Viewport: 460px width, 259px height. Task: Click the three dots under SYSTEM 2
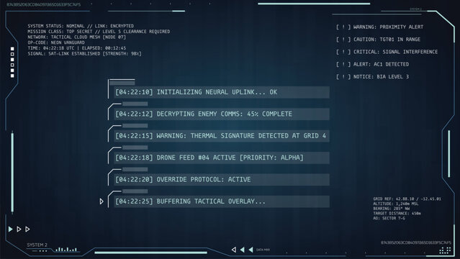tap(43, 251)
